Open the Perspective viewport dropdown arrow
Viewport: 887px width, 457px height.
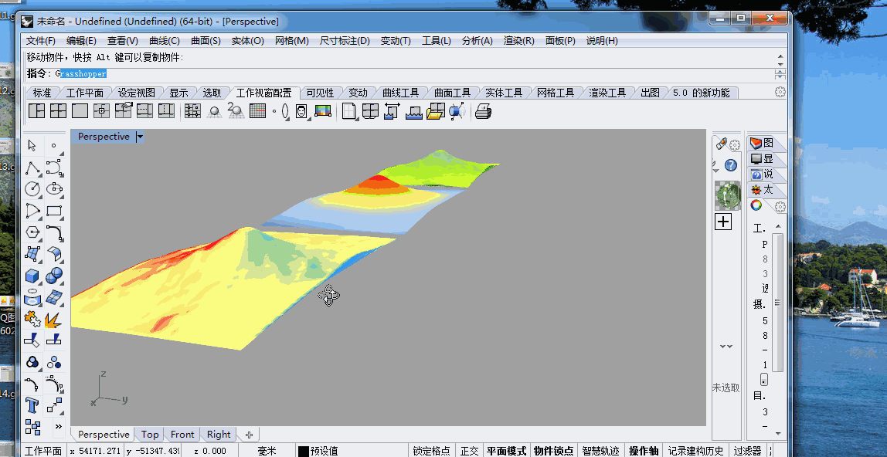tap(140, 137)
